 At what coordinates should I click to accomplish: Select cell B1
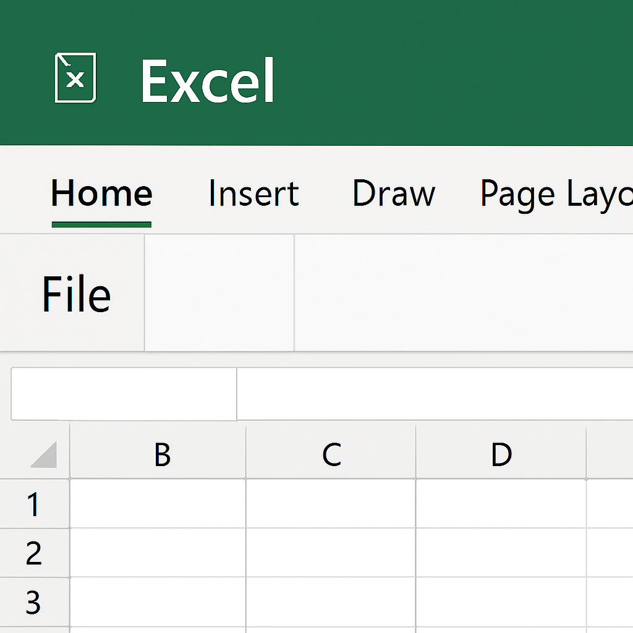(x=158, y=504)
